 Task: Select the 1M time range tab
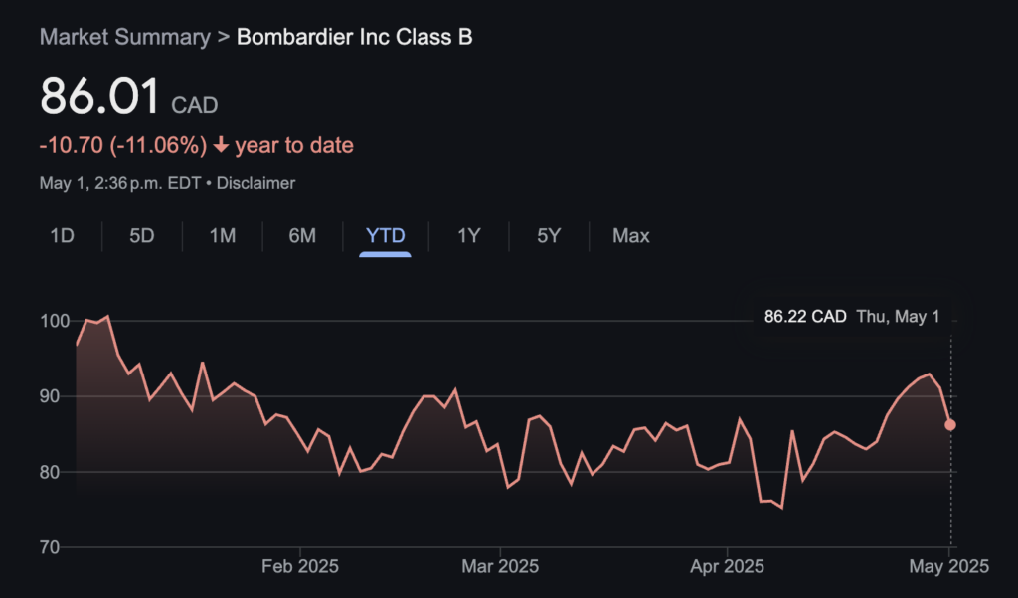coord(223,236)
